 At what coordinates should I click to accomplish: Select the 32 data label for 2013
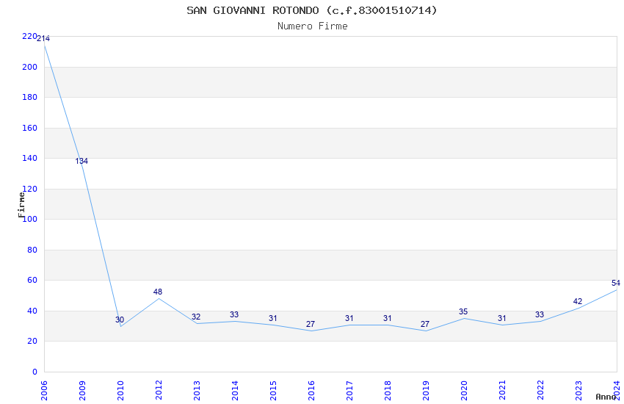coord(196,317)
